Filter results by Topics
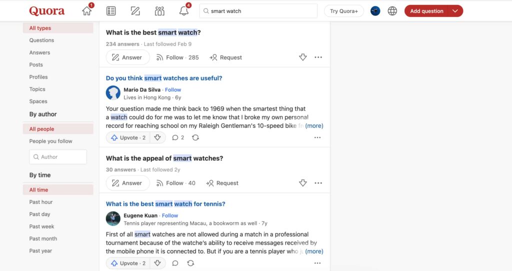The height and width of the screenshot is (271, 512). [x=58, y=89]
